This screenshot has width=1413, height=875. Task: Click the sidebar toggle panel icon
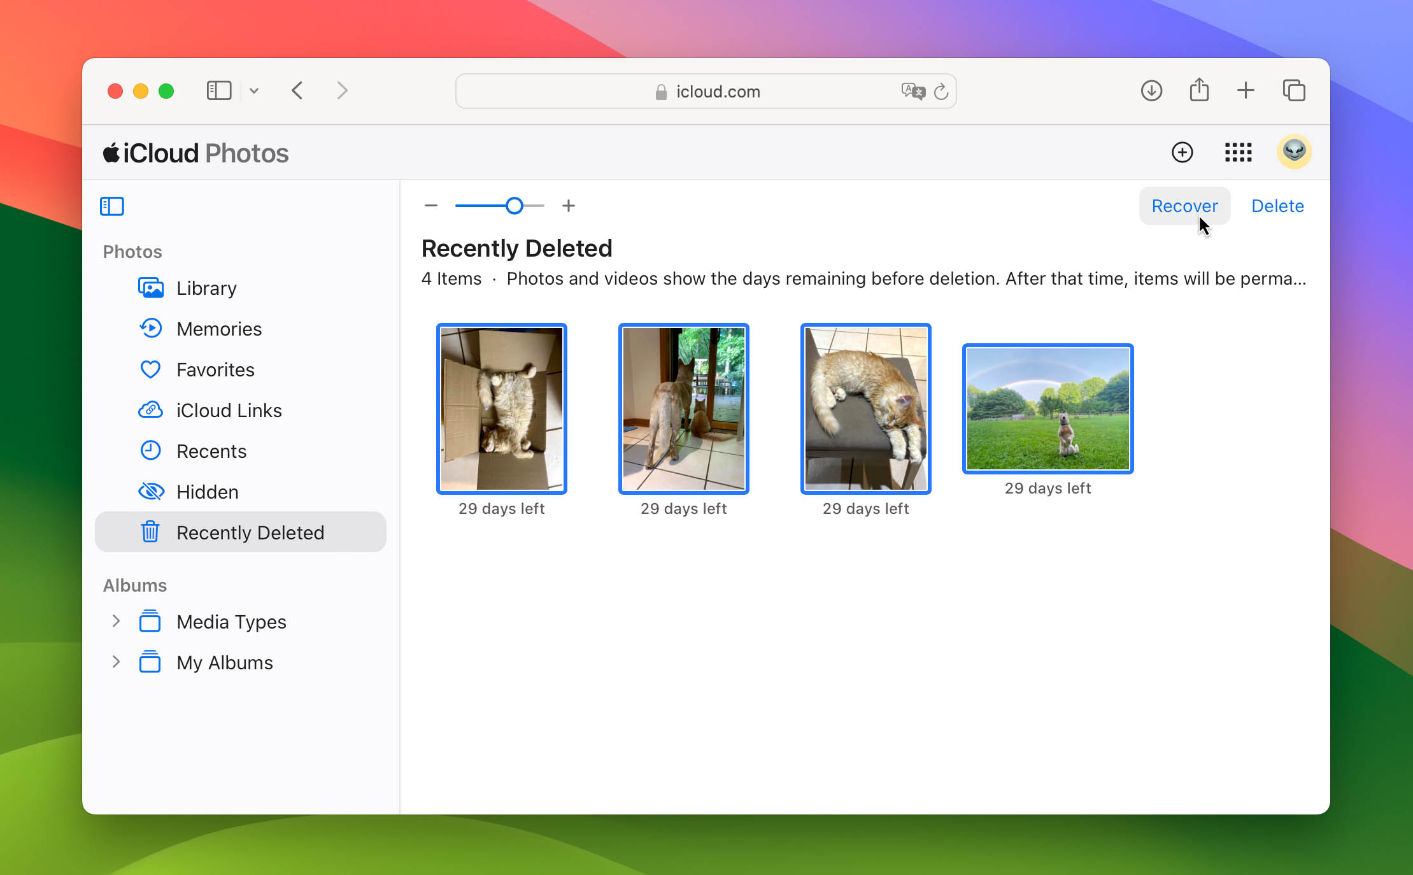click(x=111, y=206)
